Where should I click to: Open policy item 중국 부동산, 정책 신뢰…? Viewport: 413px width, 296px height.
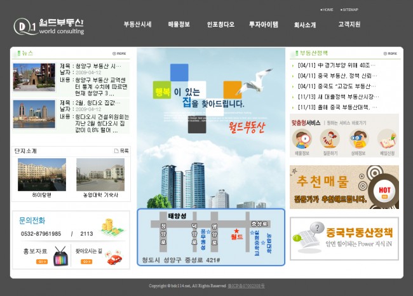(x=337, y=76)
